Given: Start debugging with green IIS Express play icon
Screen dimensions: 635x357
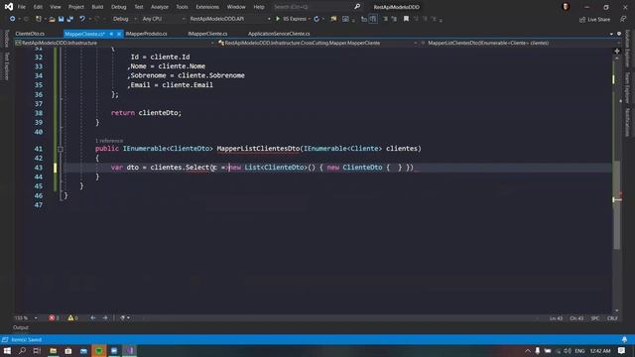Looking at the screenshot, I should pos(278,19).
